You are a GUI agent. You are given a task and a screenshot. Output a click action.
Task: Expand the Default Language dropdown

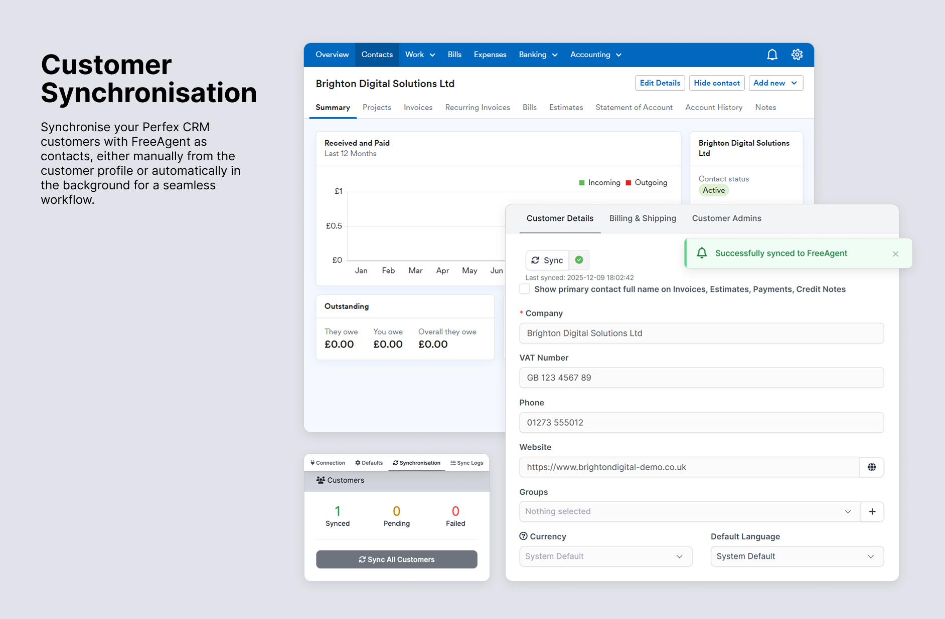tap(796, 556)
